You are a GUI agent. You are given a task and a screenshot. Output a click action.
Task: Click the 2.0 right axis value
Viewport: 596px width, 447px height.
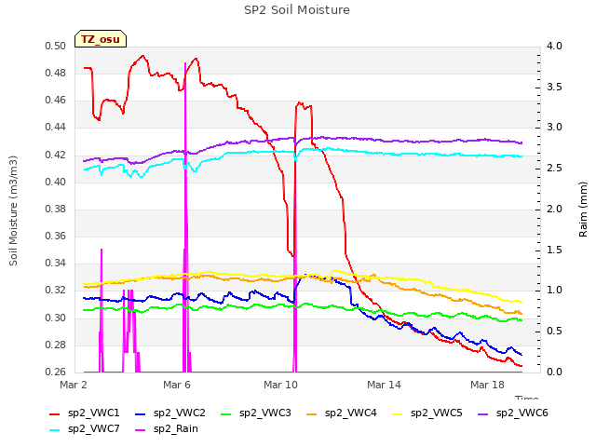click(554, 209)
